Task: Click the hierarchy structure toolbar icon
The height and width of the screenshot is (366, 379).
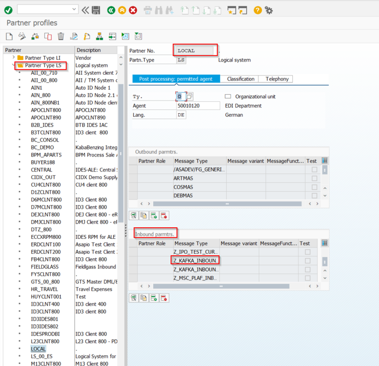Action: click(x=99, y=36)
